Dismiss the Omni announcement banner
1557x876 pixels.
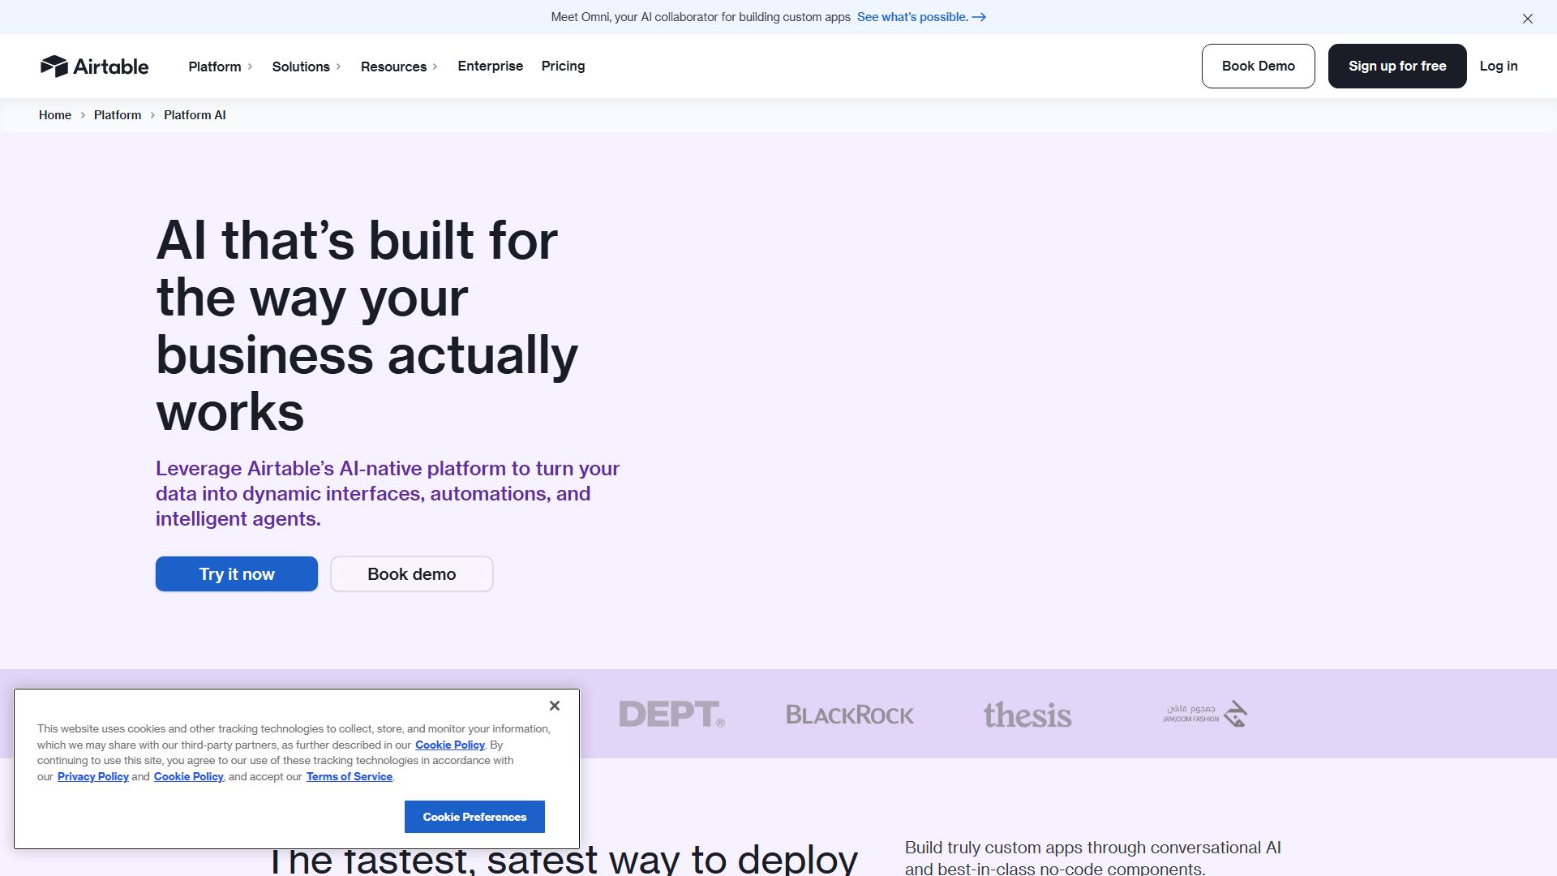tap(1527, 18)
